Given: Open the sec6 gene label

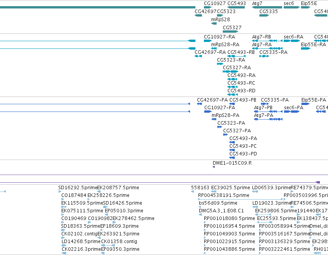Looking at the screenshot, I should (x=289, y=3).
